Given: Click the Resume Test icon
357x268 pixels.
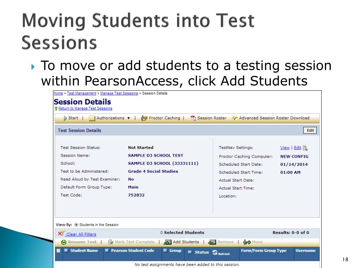Looking at the screenshot, I should point(64,242).
